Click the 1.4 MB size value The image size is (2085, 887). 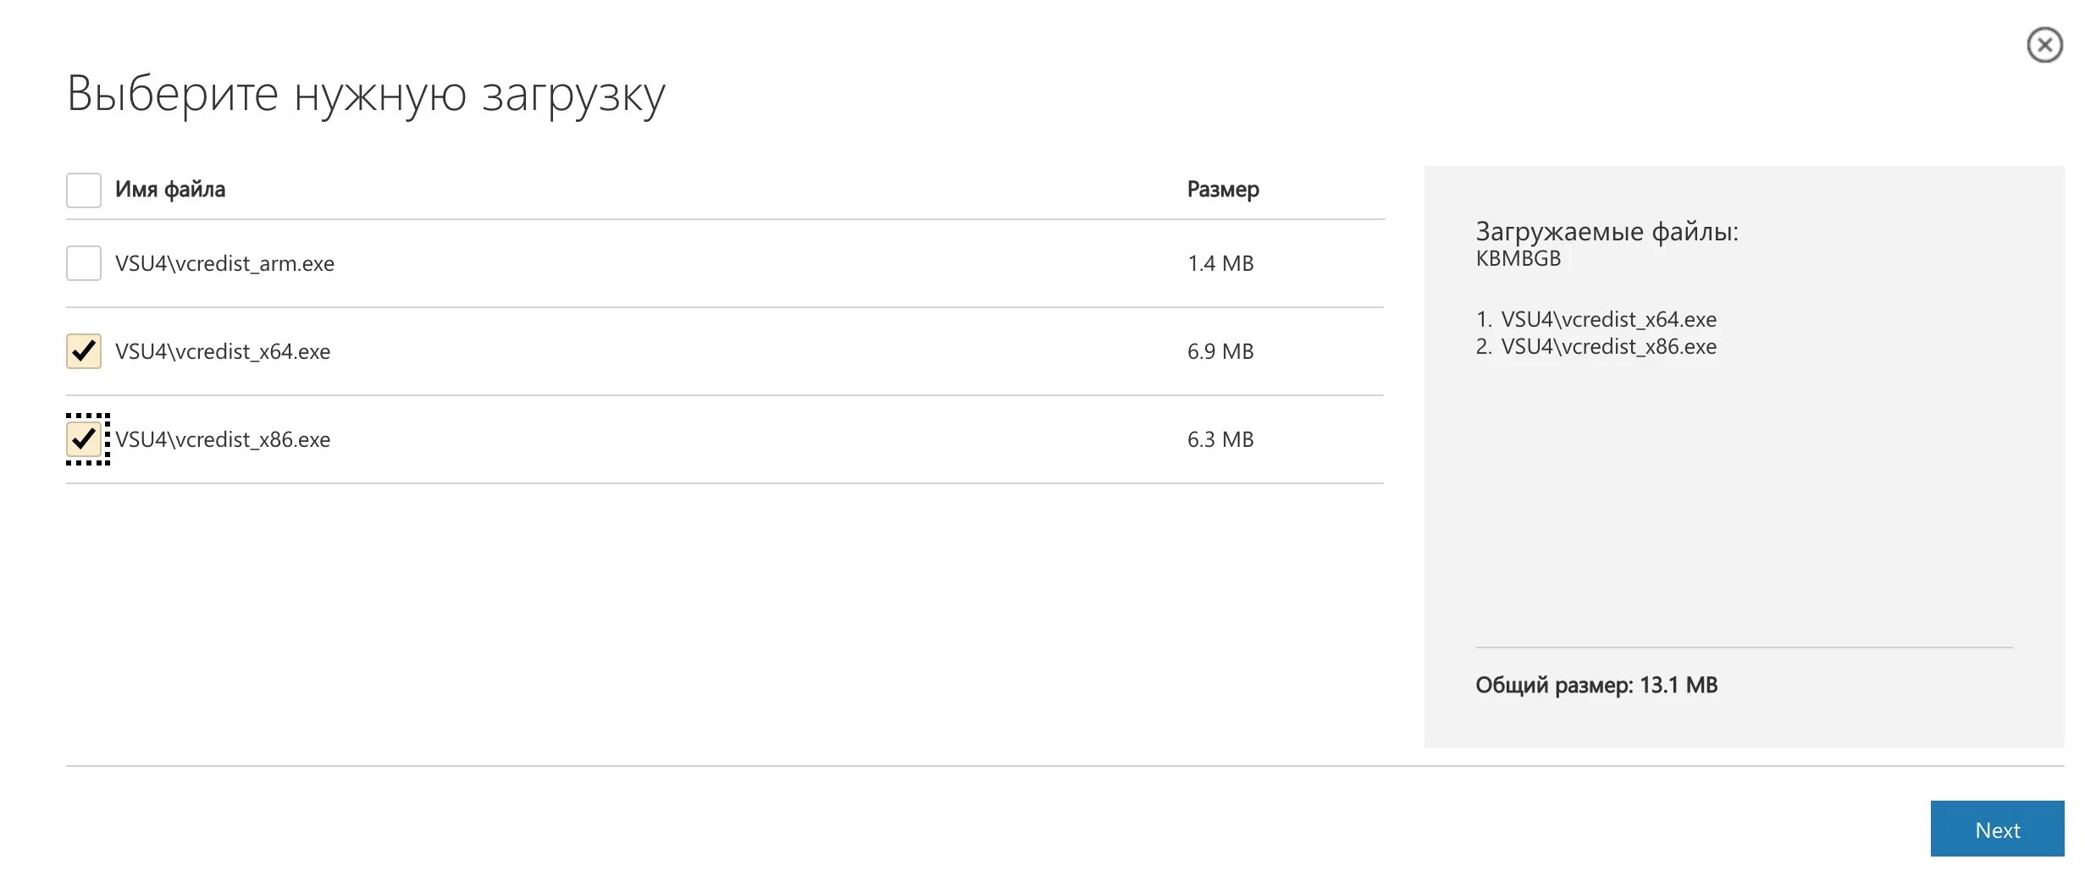(1219, 264)
